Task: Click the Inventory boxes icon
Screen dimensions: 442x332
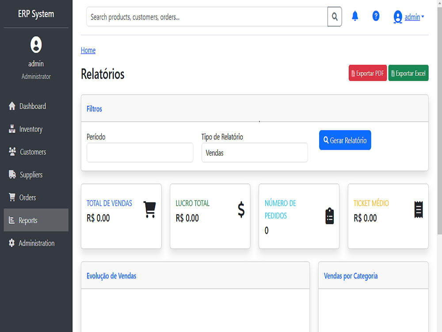Action: pyautogui.click(x=12, y=129)
